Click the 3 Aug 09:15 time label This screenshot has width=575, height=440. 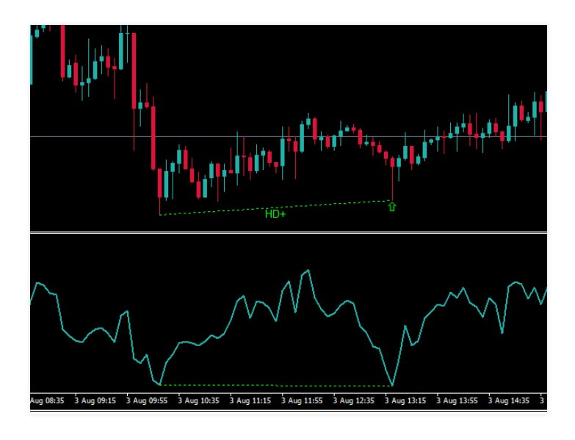(95, 400)
